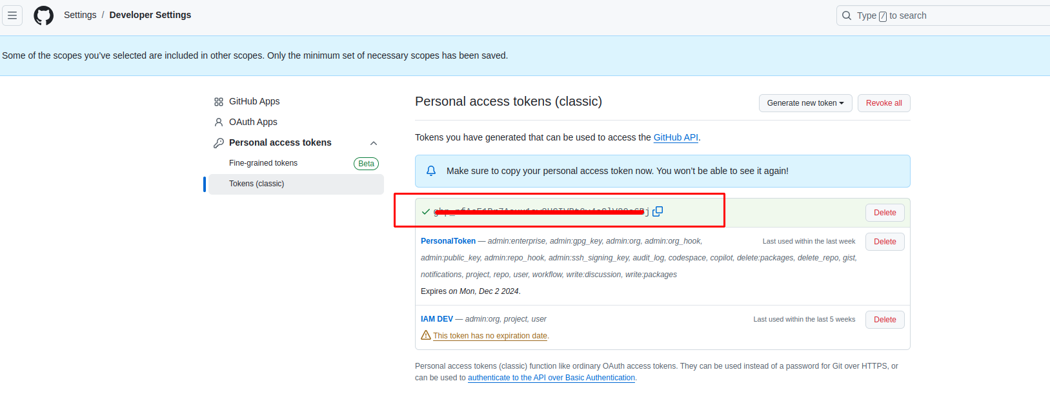Click the magnifying glass in the search bar
The width and height of the screenshot is (1050, 399).
(846, 15)
